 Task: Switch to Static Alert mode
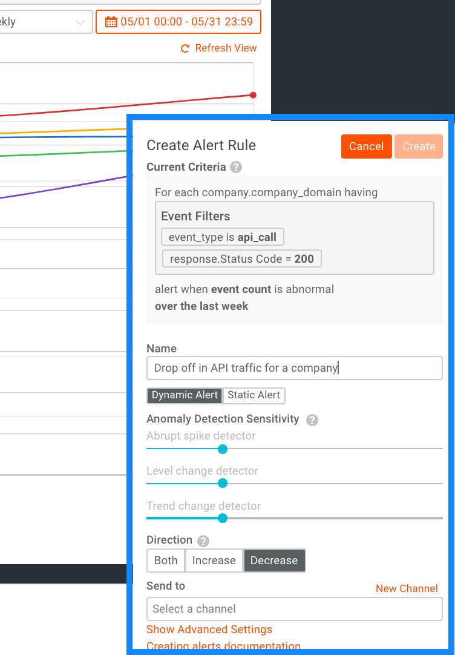tap(254, 395)
